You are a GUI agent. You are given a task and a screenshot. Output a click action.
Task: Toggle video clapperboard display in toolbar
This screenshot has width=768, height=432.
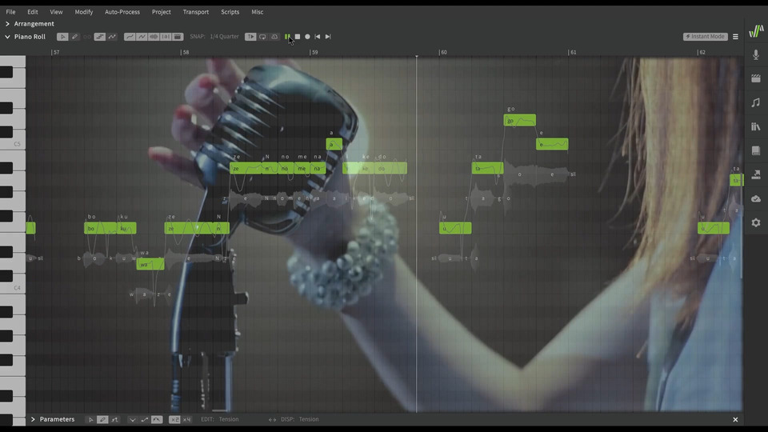(x=178, y=37)
